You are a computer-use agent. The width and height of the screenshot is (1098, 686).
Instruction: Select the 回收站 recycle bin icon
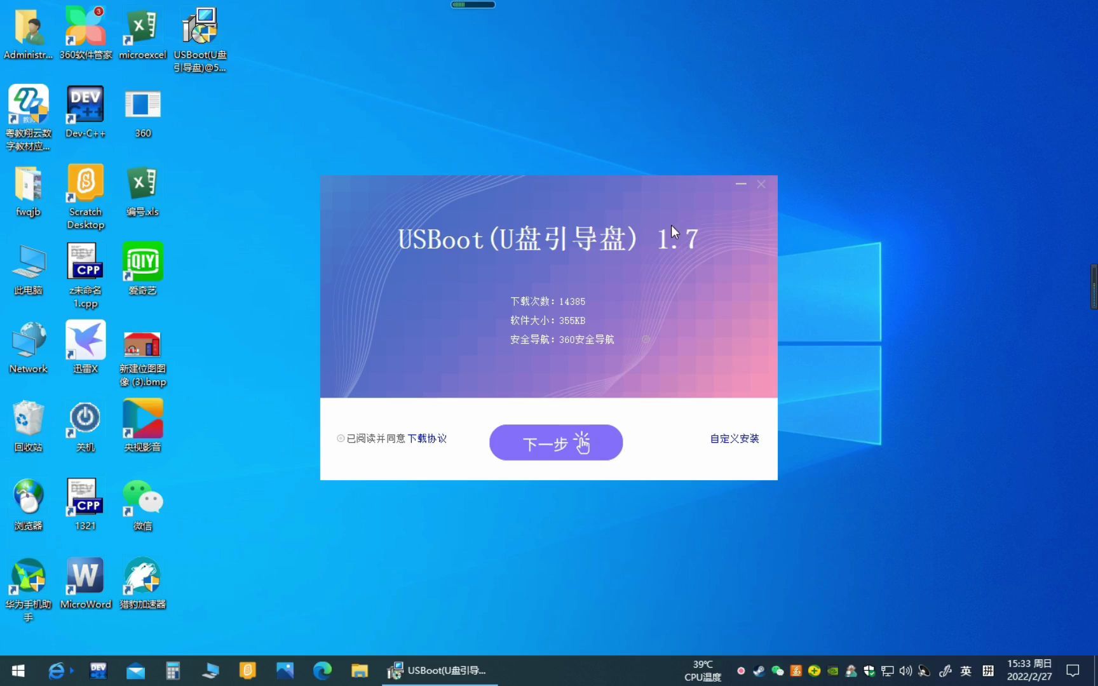point(29,426)
